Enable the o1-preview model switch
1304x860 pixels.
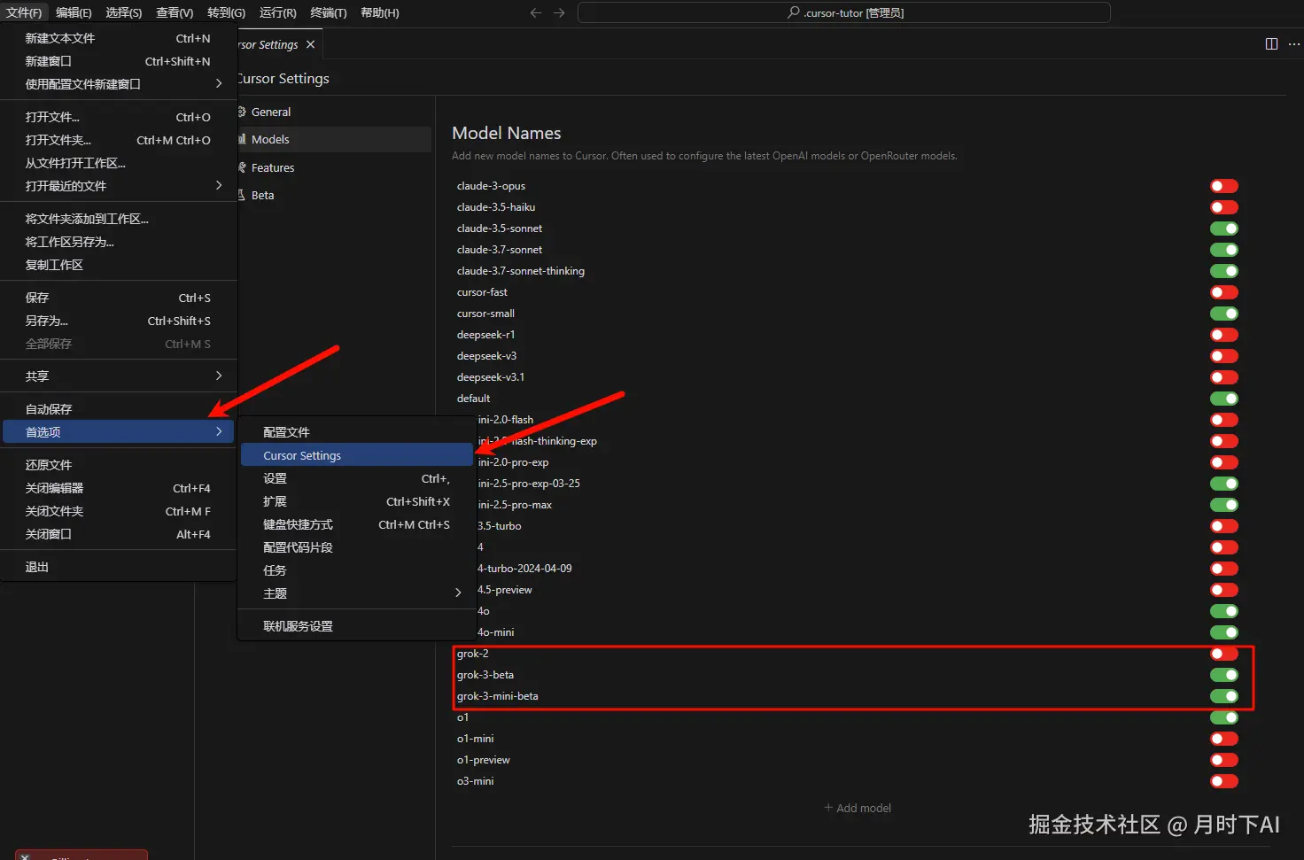pyautogui.click(x=1224, y=760)
